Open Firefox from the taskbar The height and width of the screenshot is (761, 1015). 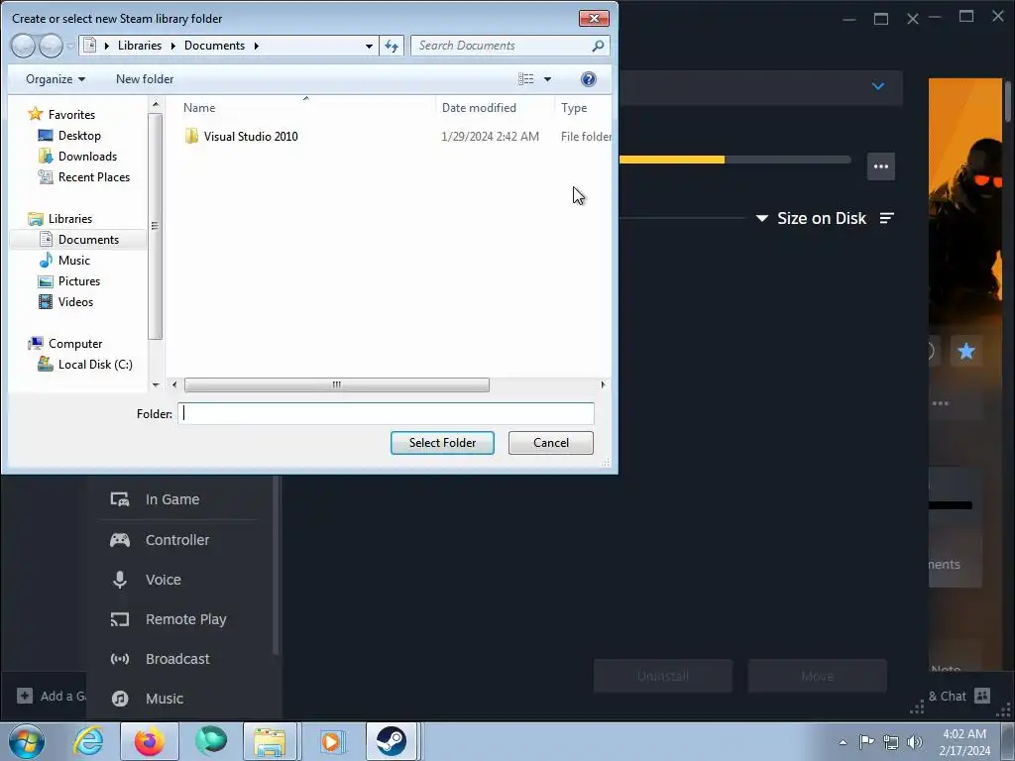click(x=150, y=741)
